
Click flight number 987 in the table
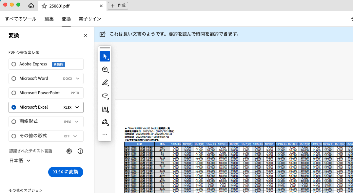click(x=162, y=148)
